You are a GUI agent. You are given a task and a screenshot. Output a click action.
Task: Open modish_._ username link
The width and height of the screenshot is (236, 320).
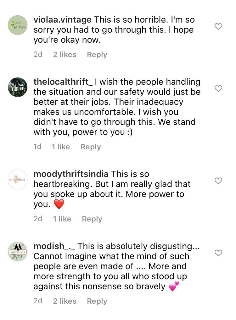pos(54,246)
